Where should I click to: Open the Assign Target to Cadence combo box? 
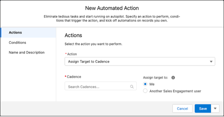pyautogui.click(x=140, y=61)
